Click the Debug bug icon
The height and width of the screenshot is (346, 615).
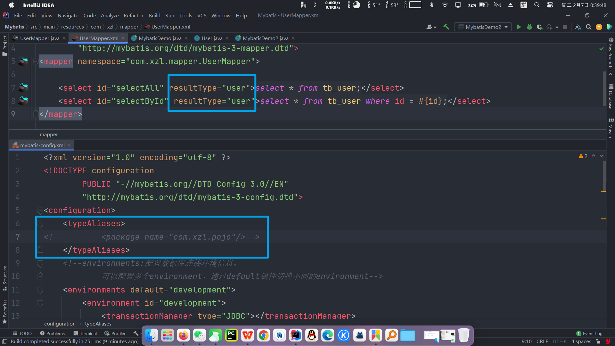(529, 27)
